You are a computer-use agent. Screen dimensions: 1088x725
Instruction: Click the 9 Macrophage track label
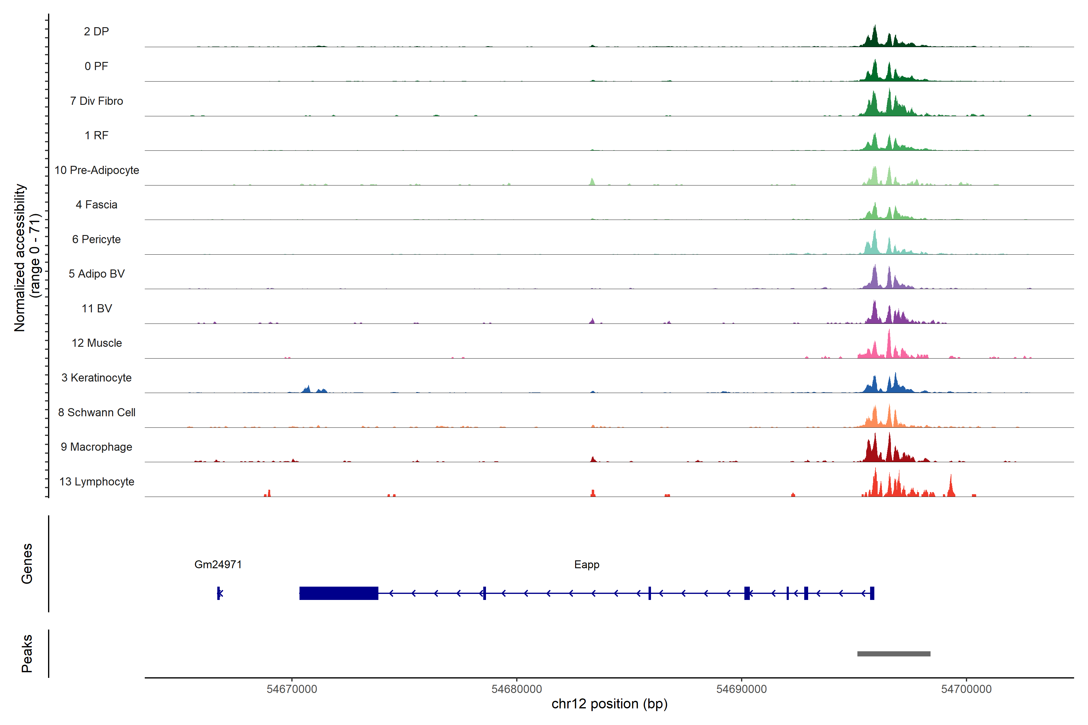[x=96, y=447]
